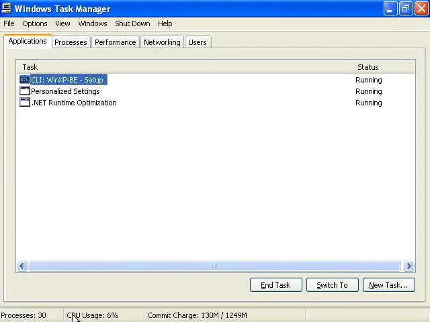The image size is (430, 322).
Task: Click the Switch To button
Action: pyautogui.click(x=333, y=285)
